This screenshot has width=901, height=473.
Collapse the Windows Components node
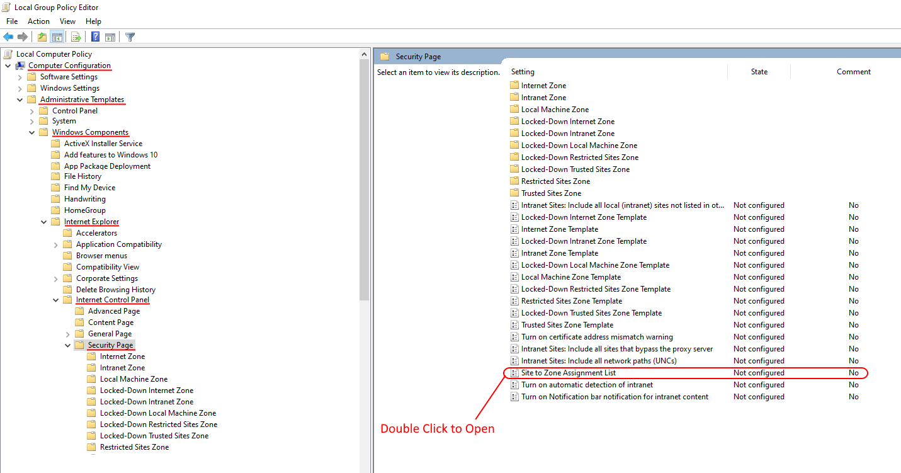[x=32, y=132]
